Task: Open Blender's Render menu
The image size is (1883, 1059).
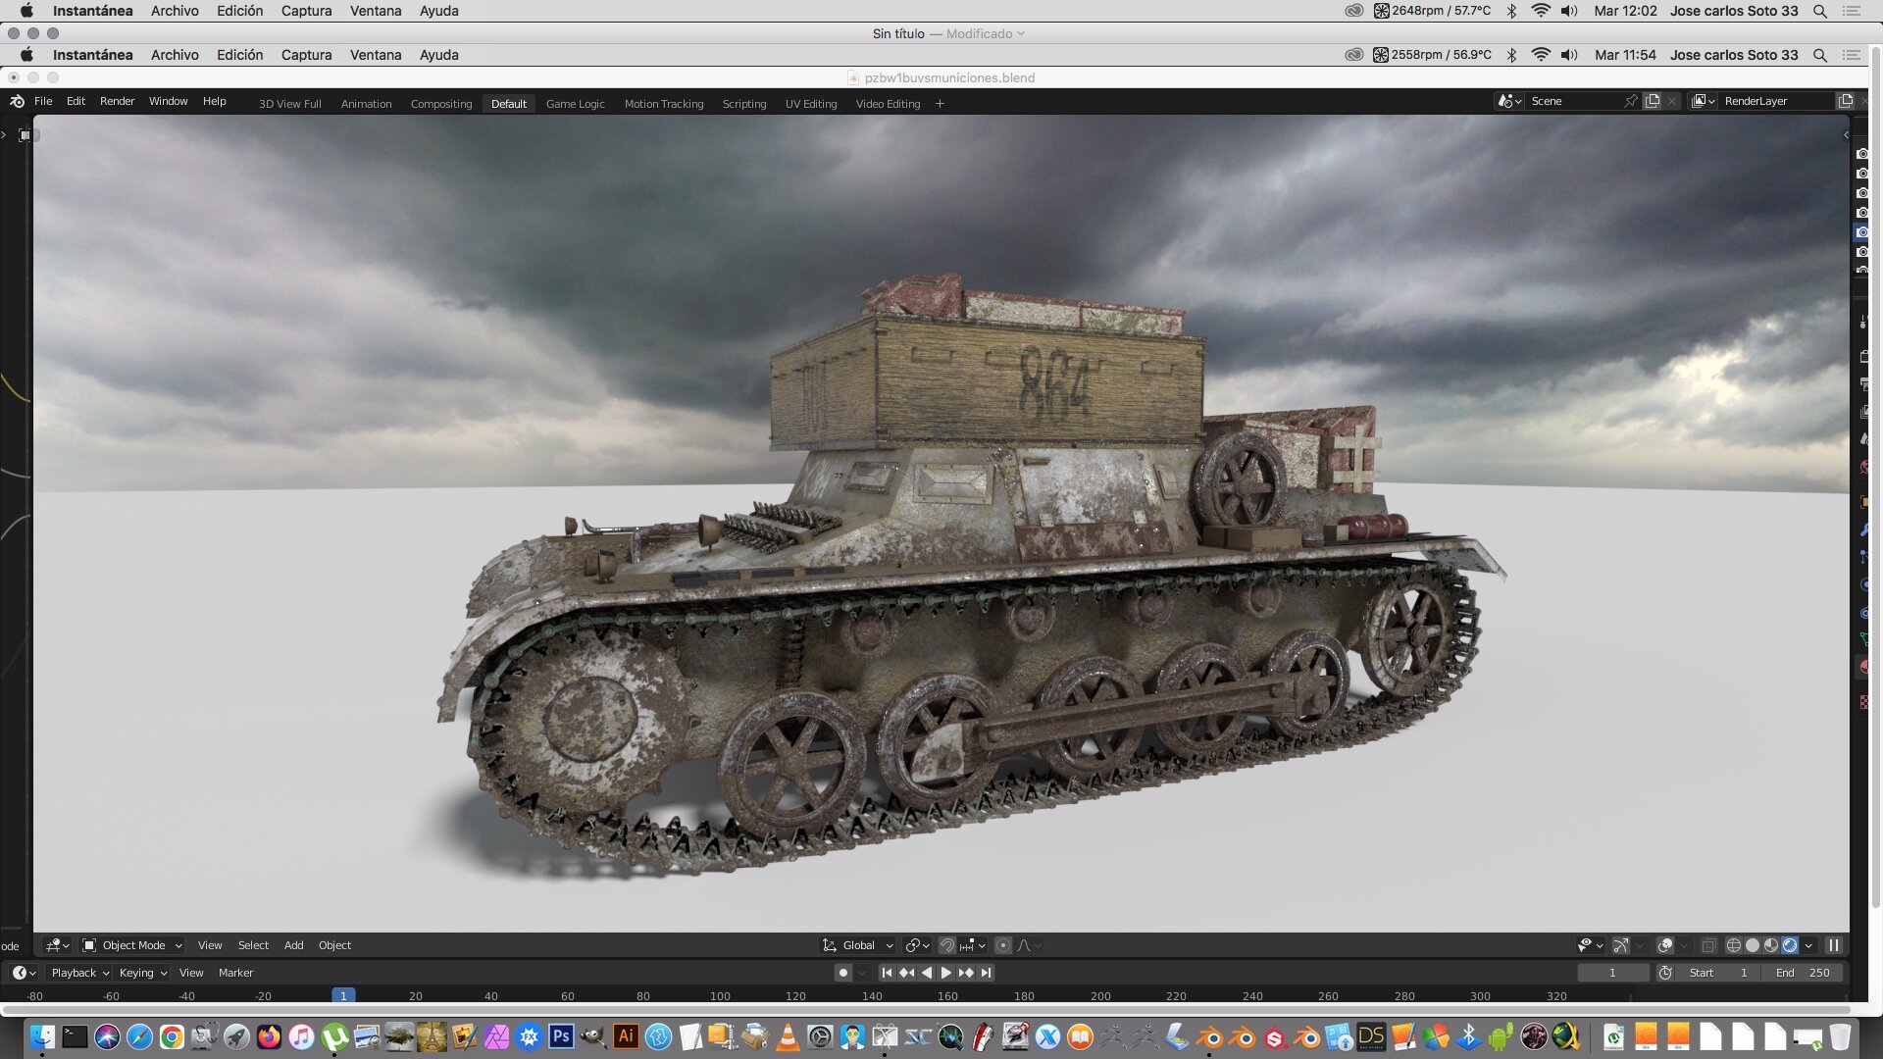Action: [117, 101]
